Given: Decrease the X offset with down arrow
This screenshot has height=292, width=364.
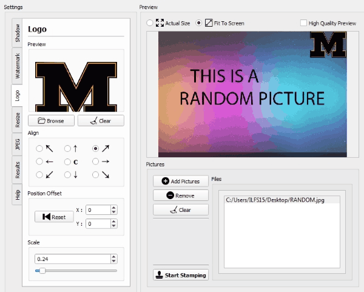Looking at the screenshot, I should (113, 212).
